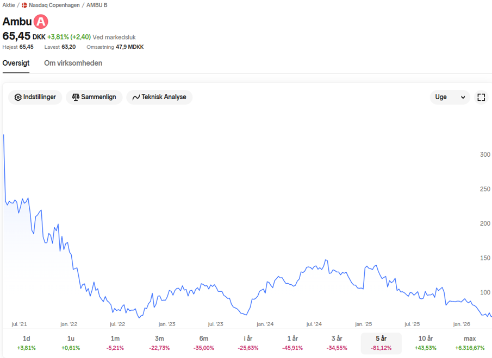Image resolution: width=492 pixels, height=358 pixels.
Task: Select the 1u time range
Action: (x=71, y=343)
